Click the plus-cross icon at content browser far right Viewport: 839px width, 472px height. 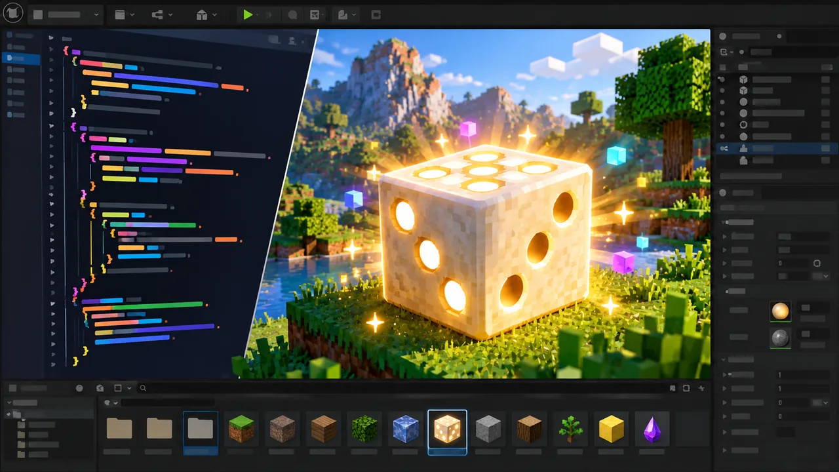[x=702, y=388]
